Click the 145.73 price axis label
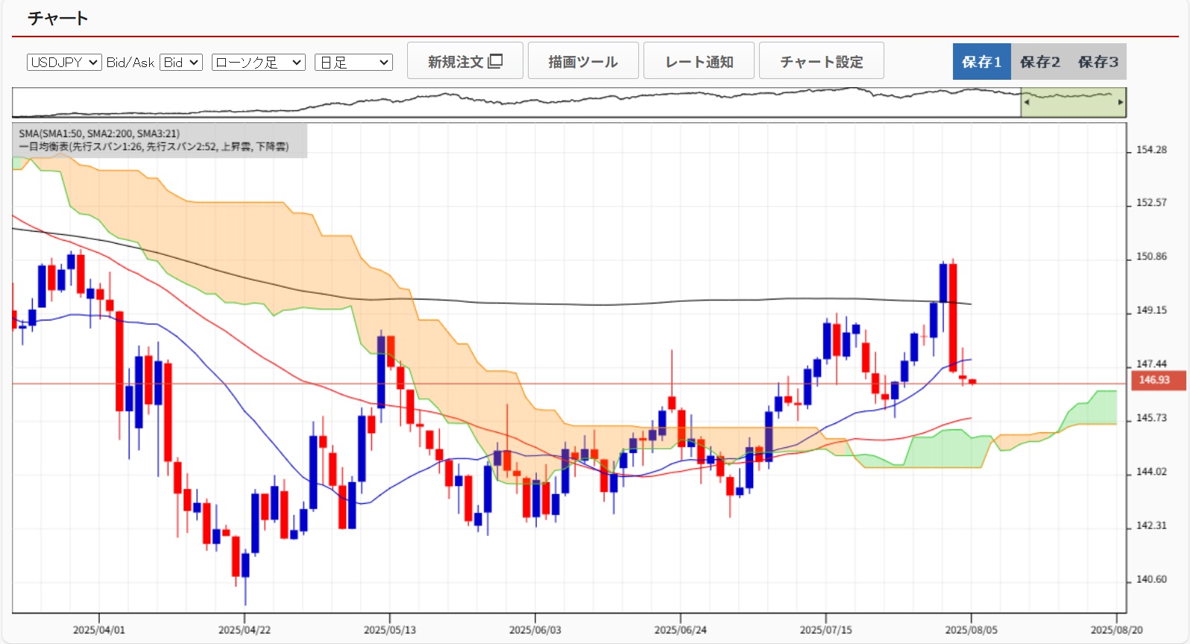The height and width of the screenshot is (644, 1190). tap(1151, 418)
